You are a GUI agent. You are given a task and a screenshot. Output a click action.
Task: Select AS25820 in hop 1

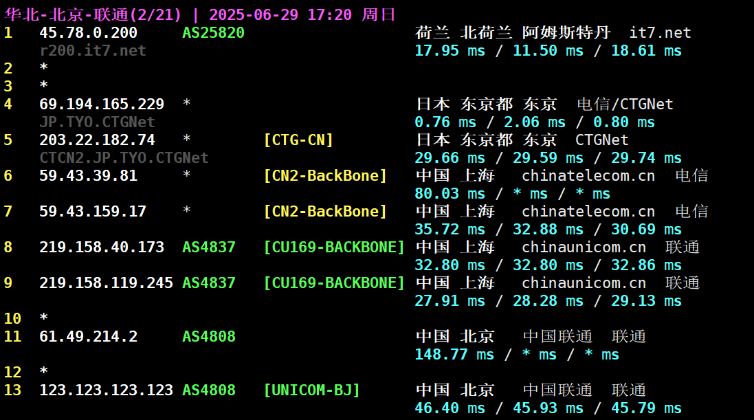click(x=213, y=33)
